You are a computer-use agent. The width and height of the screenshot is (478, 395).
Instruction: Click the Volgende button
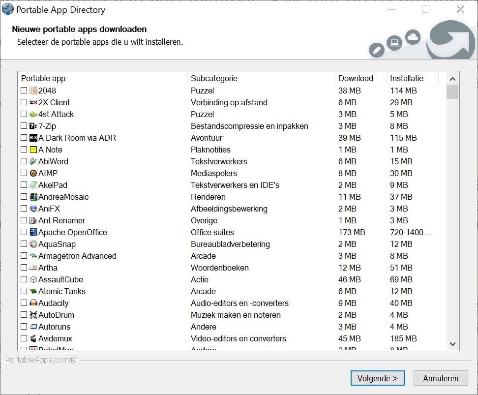tap(378, 378)
